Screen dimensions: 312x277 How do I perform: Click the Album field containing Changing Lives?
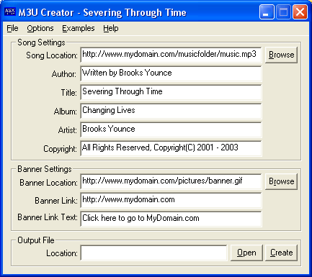[x=171, y=111]
